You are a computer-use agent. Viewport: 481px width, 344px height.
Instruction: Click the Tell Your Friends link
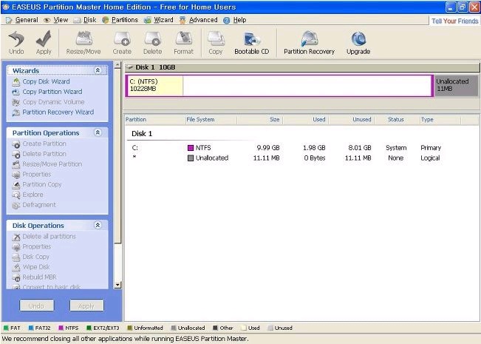pyautogui.click(x=454, y=21)
